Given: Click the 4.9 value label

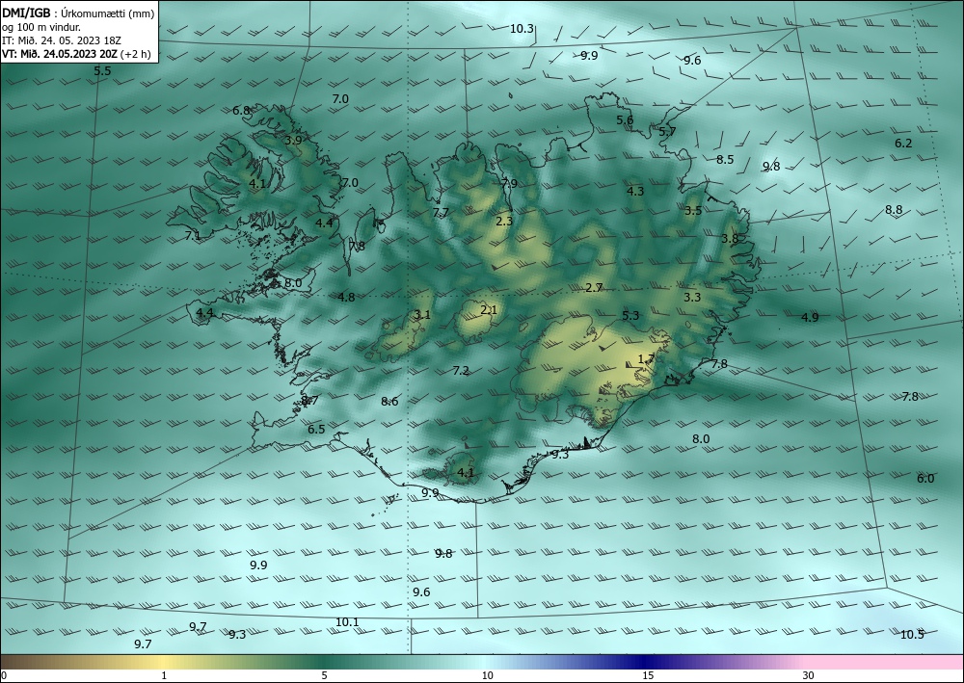Looking at the screenshot, I should coord(810,318).
